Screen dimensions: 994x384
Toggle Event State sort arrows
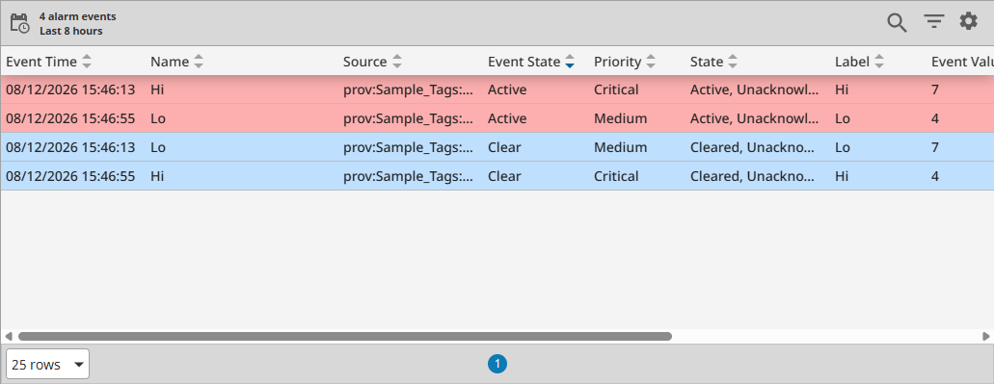coord(570,62)
